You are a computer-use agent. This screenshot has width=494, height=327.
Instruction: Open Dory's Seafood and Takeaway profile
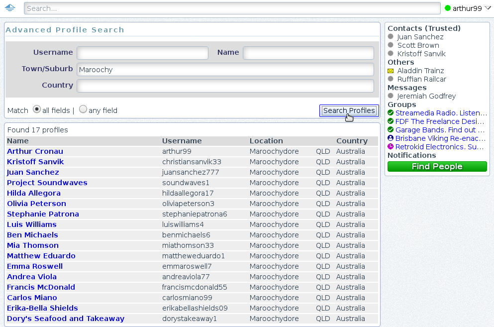(x=66, y=319)
